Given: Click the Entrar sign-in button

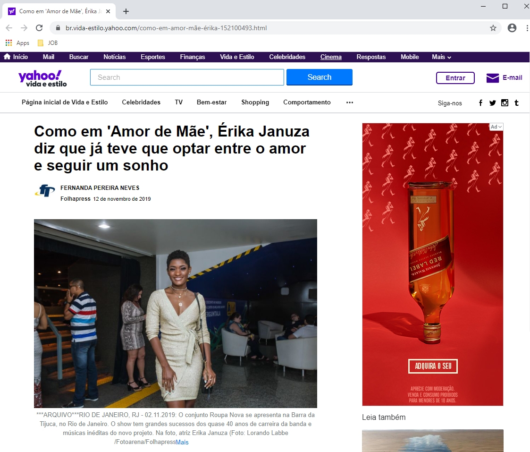Looking at the screenshot, I should (x=455, y=78).
